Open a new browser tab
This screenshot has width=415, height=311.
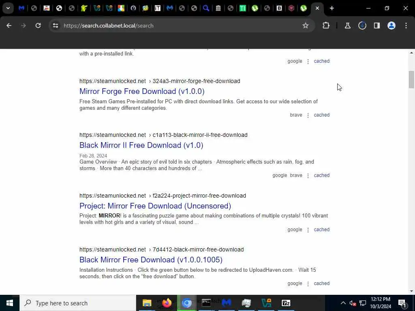(332, 8)
